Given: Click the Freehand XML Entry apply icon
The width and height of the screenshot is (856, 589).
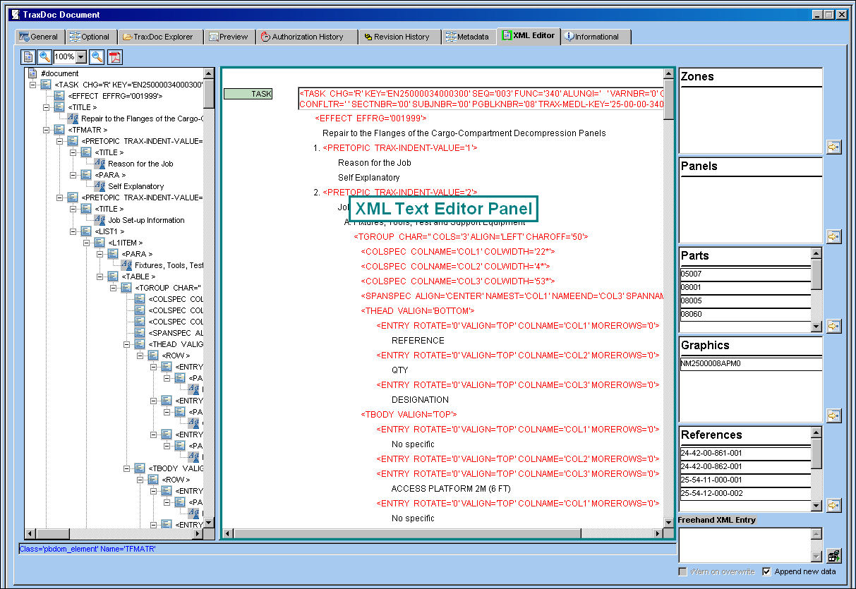Looking at the screenshot, I should 834,555.
